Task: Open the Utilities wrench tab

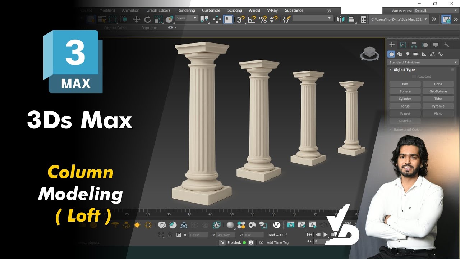Action: tap(447, 45)
